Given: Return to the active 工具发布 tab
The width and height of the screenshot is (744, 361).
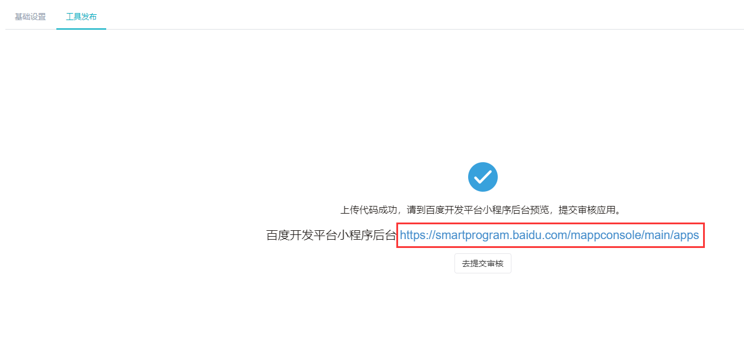Looking at the screenshot, I should pyautogui.click(x=81, y=17).
